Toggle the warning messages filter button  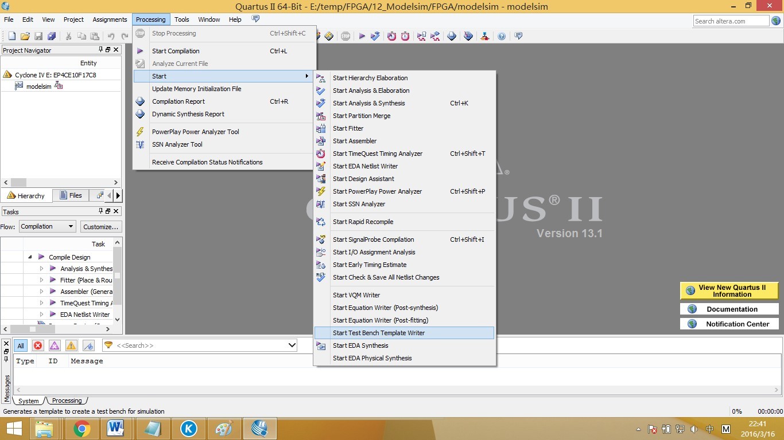click(71, 345)
